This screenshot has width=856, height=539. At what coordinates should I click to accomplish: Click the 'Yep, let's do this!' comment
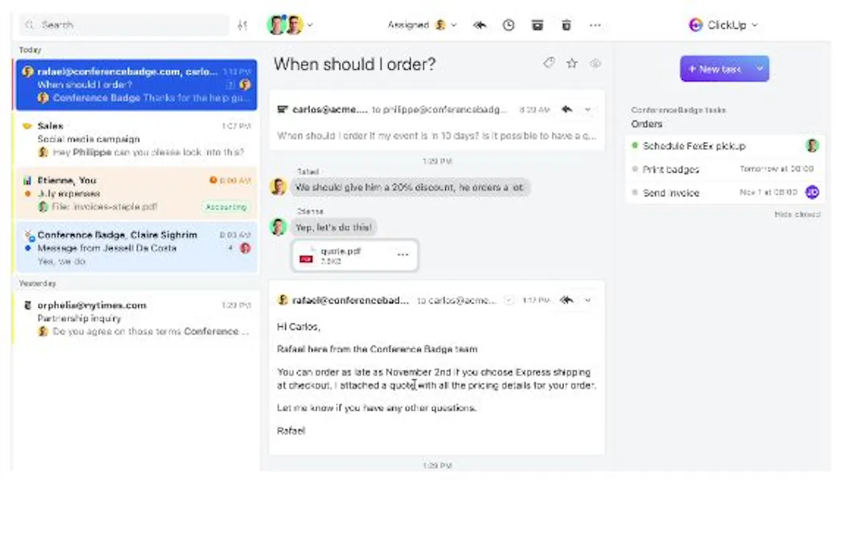[333, 227]
